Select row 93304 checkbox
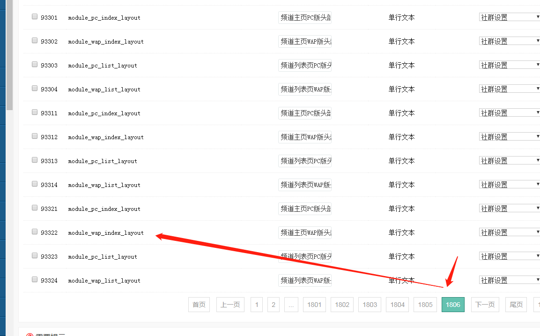This screenshot has width=540, height=336. pyautogui.click(x=35, y=88)
